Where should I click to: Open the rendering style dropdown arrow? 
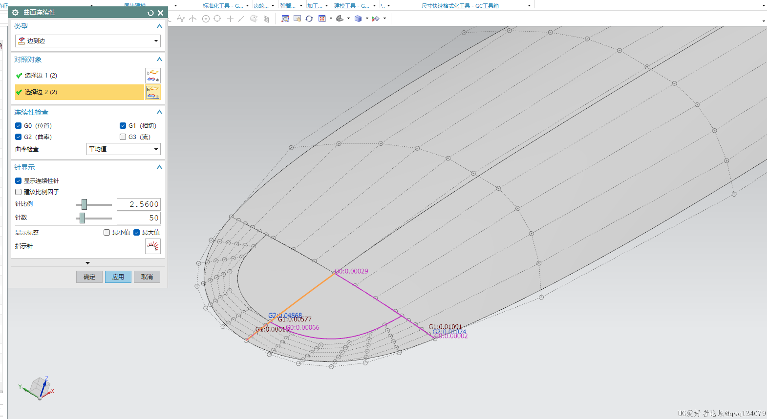pos(348,19)
